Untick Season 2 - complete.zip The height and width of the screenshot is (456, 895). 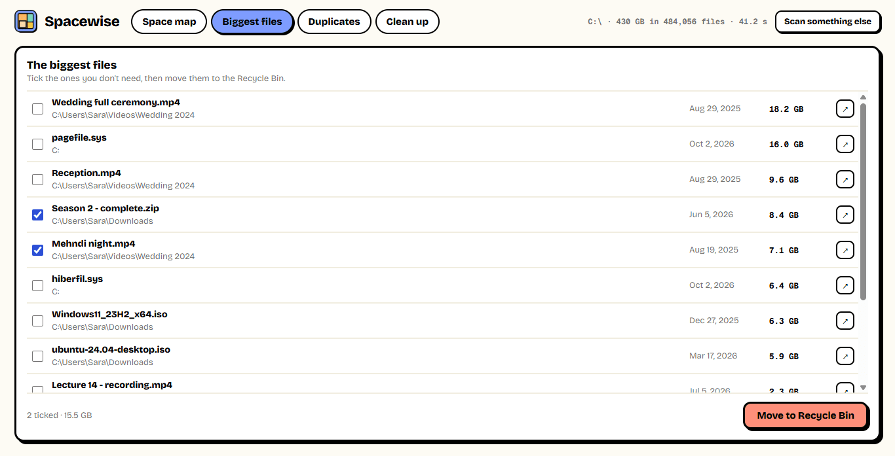coord(38,215)
